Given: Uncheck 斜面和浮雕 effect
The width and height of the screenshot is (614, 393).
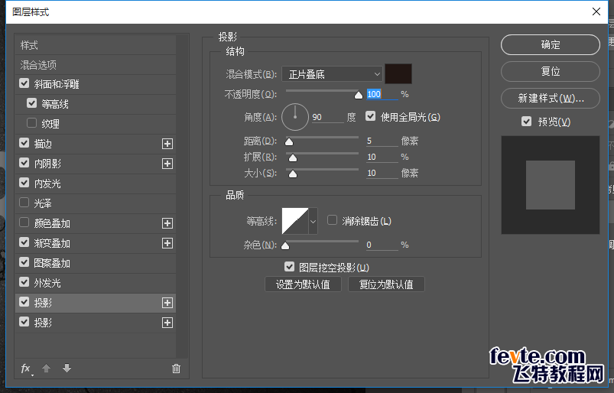Looking at the screenshot, I should [24, 83].
